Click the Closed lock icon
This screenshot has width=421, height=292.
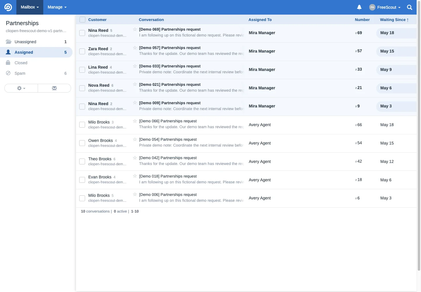tap(8, 62)
